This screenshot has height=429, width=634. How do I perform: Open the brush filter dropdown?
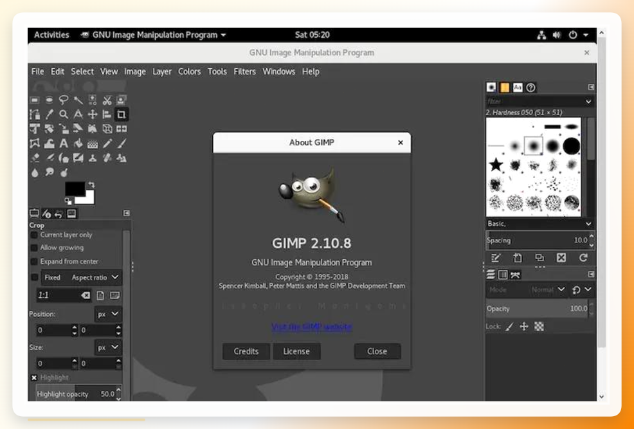[x=588, y=102]
